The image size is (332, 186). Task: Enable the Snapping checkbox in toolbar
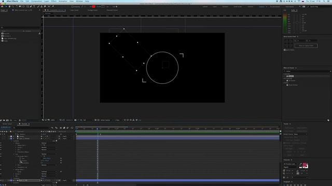(73, 7)
